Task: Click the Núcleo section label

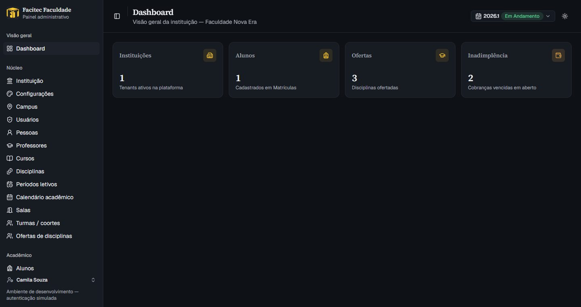Action: point(15,68)
